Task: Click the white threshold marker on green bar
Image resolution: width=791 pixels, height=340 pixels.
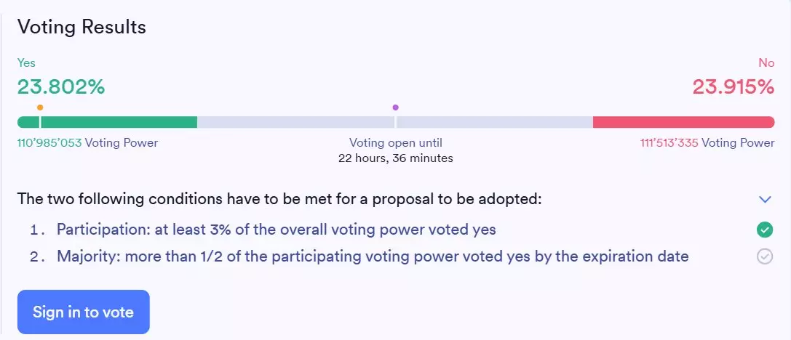Action: pyautogui.click(x=40, y=122)
